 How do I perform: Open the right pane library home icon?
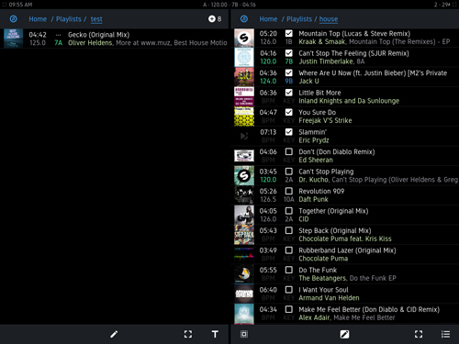[244, 19]
